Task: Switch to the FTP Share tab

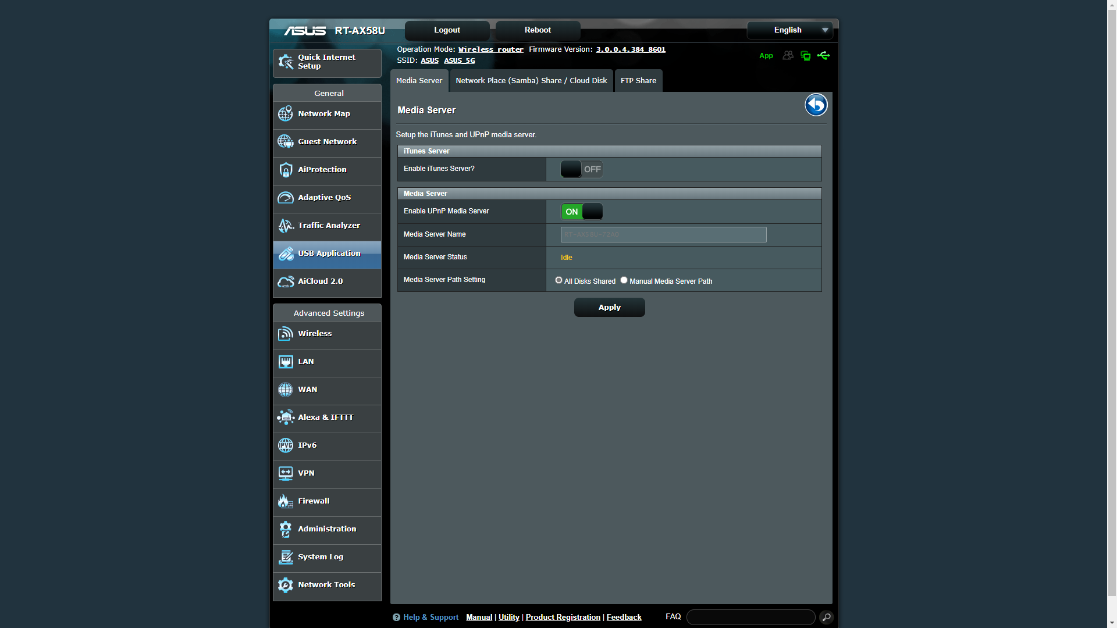Action: (x=638, y=81)
